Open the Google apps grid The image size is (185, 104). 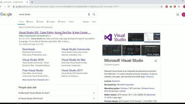coord(178,14)
